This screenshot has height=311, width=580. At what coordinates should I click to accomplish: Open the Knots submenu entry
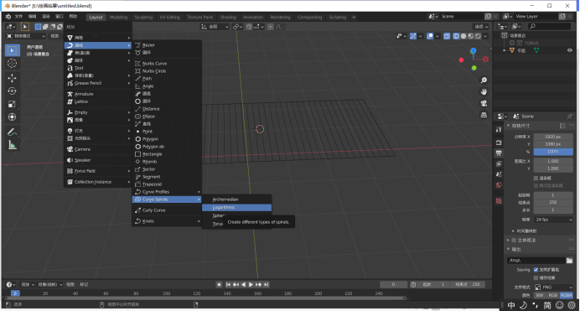(x=167, y=221)
